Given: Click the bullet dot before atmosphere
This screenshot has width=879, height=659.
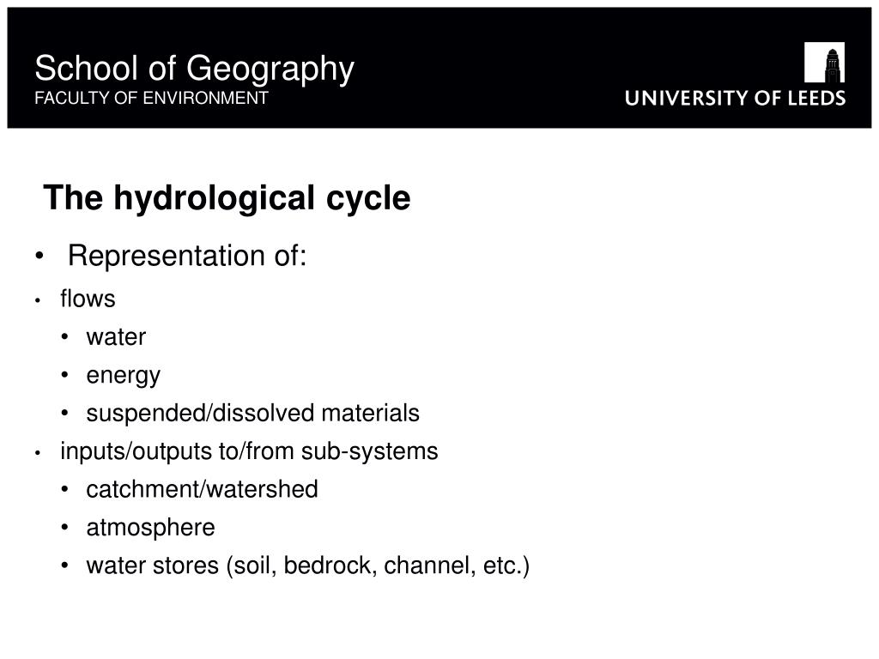Looking at the screenshot, I should (64, 528).
